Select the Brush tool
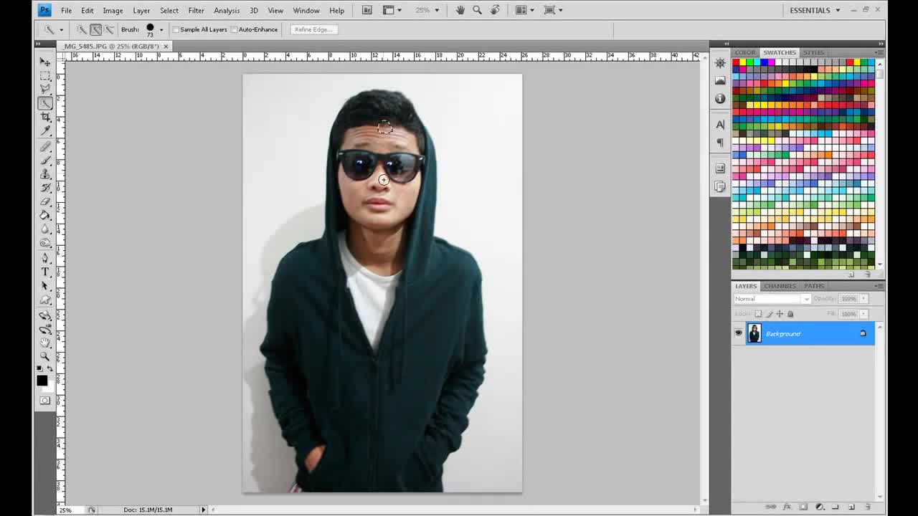The height and width of the screenshot is (516, 918). (x=45, y=160)
